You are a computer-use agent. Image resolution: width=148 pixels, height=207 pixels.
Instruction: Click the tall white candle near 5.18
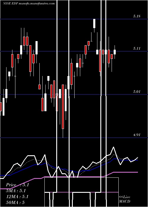(x=94, y=23)
